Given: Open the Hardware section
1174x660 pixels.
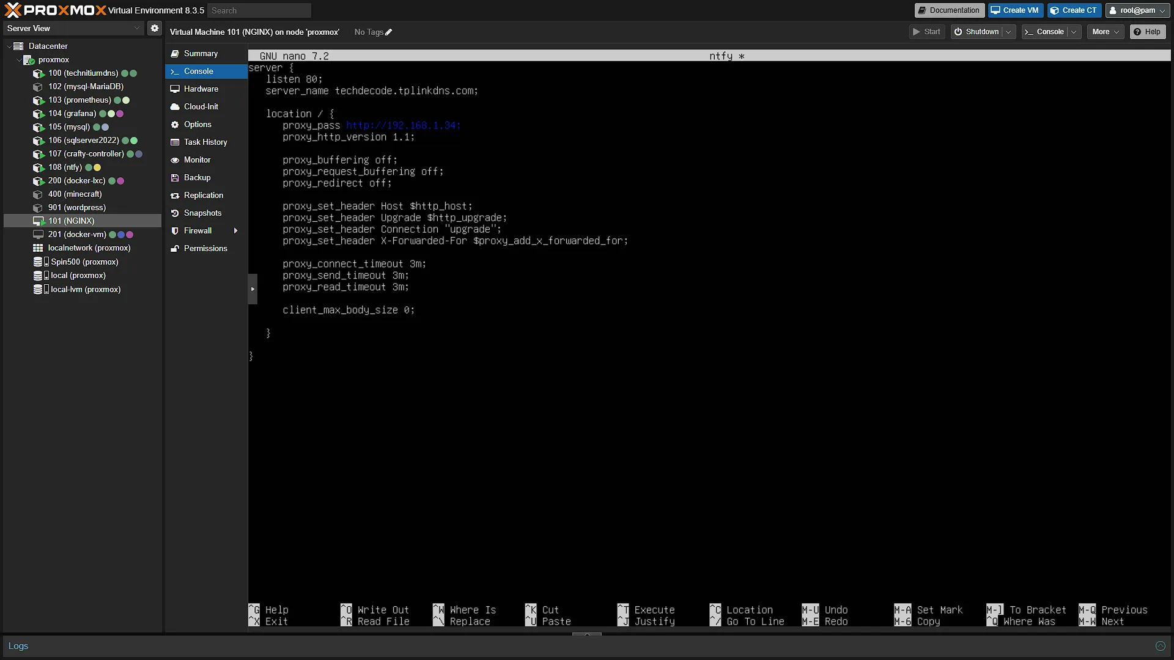Looking at the screenshot, I should [x=206, y=89].
